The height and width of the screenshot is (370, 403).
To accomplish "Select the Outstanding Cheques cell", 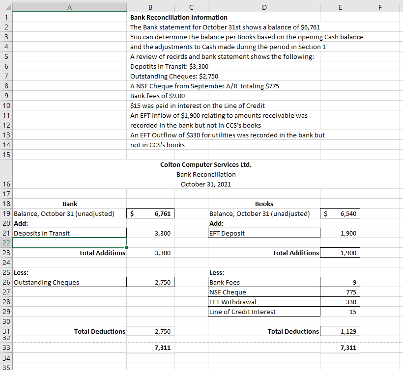I will point(69,282).
